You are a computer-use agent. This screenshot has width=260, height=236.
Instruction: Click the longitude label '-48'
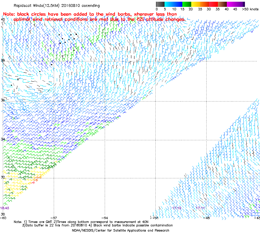(x=206, y=218)
